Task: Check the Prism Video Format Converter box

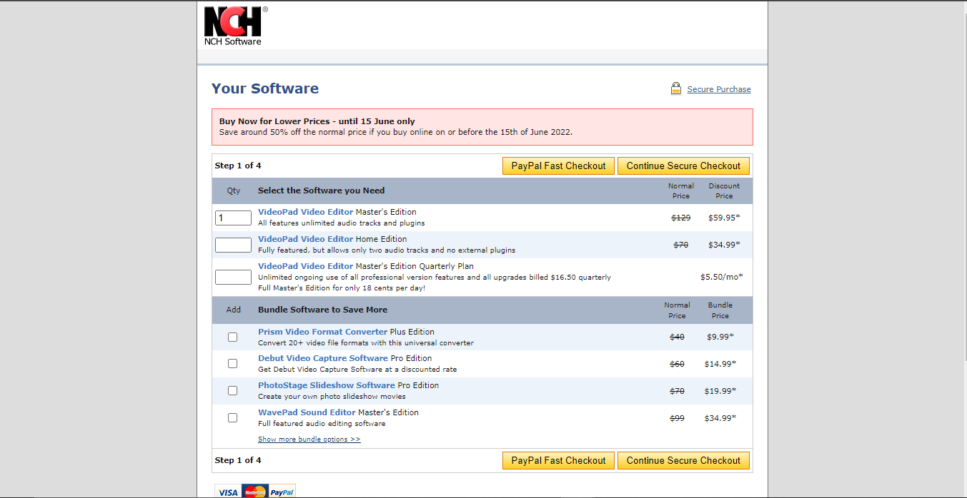Action: pyautogui.click(x=232, y=337)
